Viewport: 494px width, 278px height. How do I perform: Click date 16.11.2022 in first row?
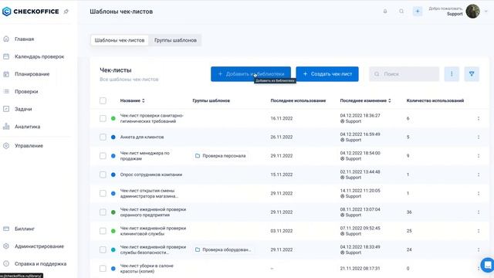(281, 118)
